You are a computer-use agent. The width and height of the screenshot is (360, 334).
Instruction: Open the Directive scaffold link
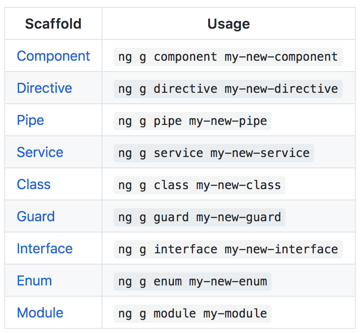coord(44,88)
